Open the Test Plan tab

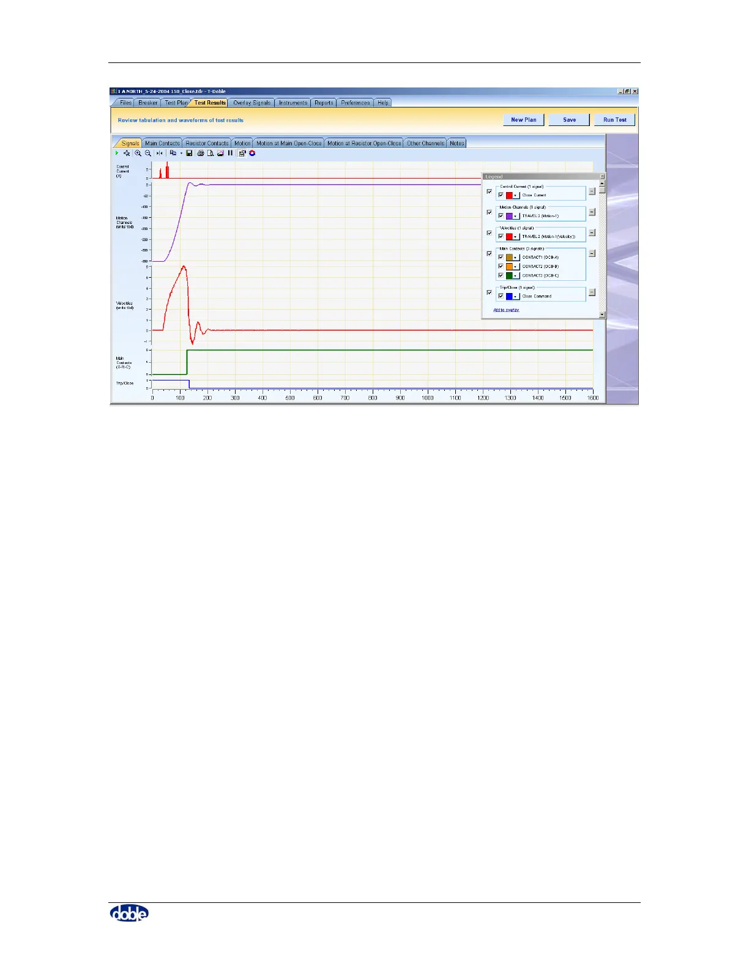(176, 103)
